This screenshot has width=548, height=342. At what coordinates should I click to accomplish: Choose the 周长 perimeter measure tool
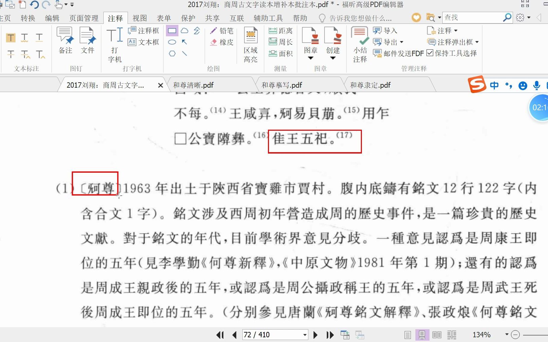point(281,42)
